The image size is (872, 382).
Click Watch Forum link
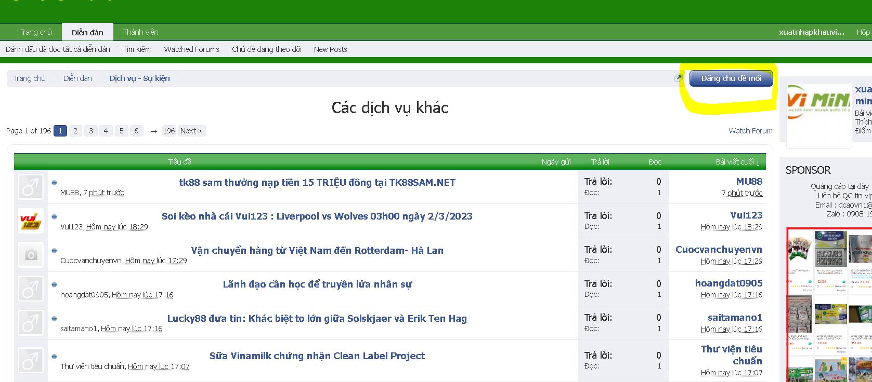[750, 131]
